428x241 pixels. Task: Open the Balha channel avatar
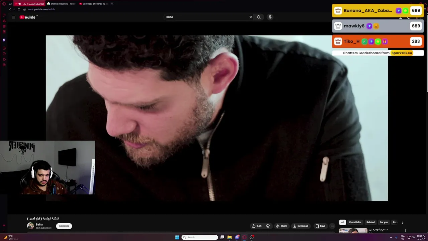pyautogui.click(x=30, y=226)
